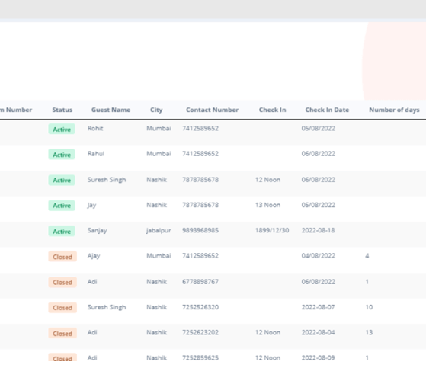Viewport: 426px width, 368px height.
Task: Click check-in date 2022-08-09
Action: point(318,358)
